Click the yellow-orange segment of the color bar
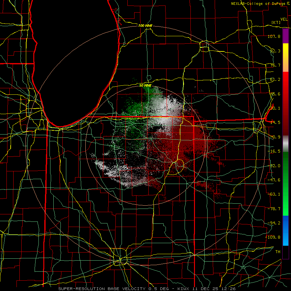This screenshot has height=291, width=291. click(x=286, y=58)
